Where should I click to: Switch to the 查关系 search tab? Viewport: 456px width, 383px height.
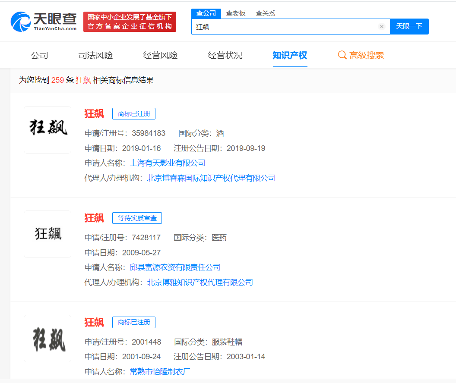[x=265, y=13]
